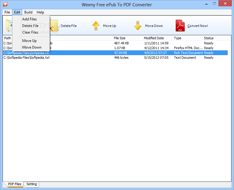This screenshot has width=234, height=190.
Task: Click the 1.07 KB file size cell
Action: (120, 48)
